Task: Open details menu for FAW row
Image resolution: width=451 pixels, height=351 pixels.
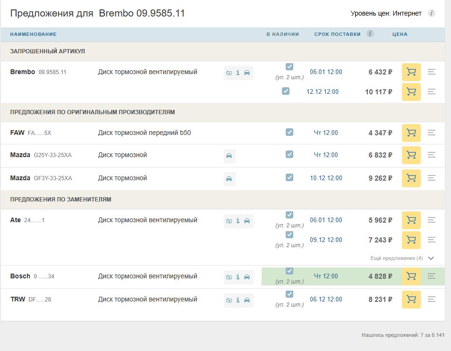Action: (x=432, y=133)
